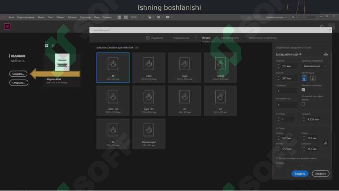Select the A5 preset card
Screen dimensions: 339x191
(185, 101)
